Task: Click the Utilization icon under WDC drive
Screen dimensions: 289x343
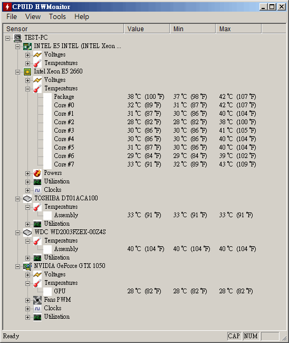Action: point(37,258)
